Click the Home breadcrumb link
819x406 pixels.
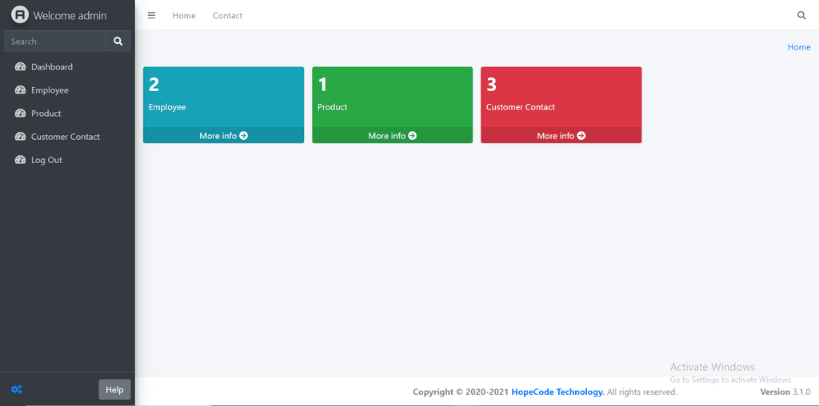[799, 47]
